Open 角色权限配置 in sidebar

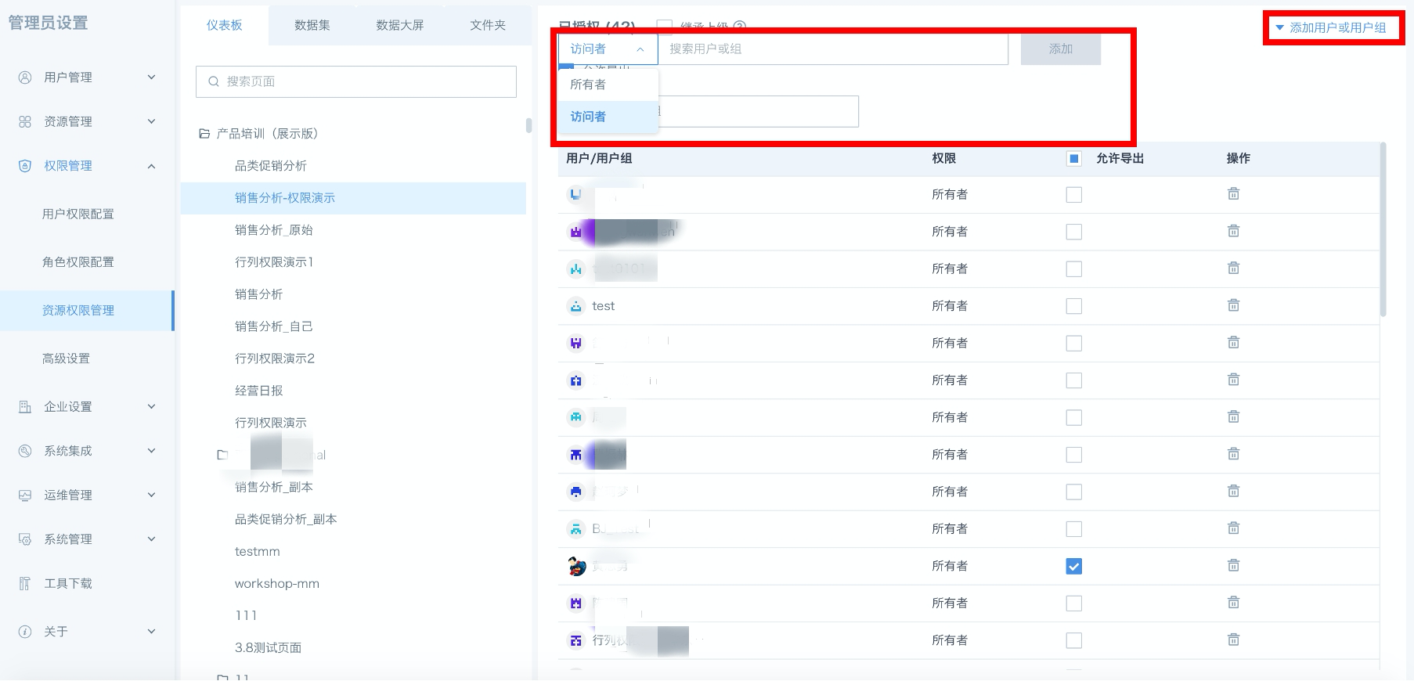(x=78, y=262)
